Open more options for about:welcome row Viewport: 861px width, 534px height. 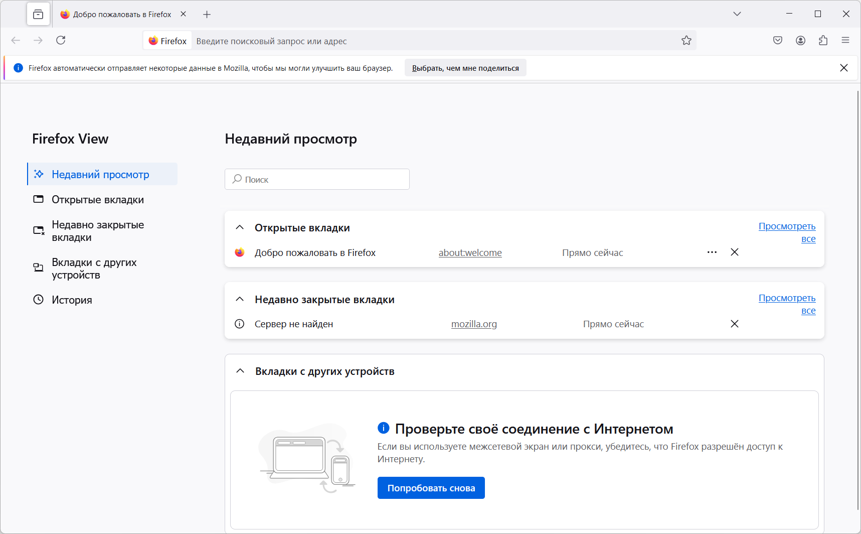712,252
